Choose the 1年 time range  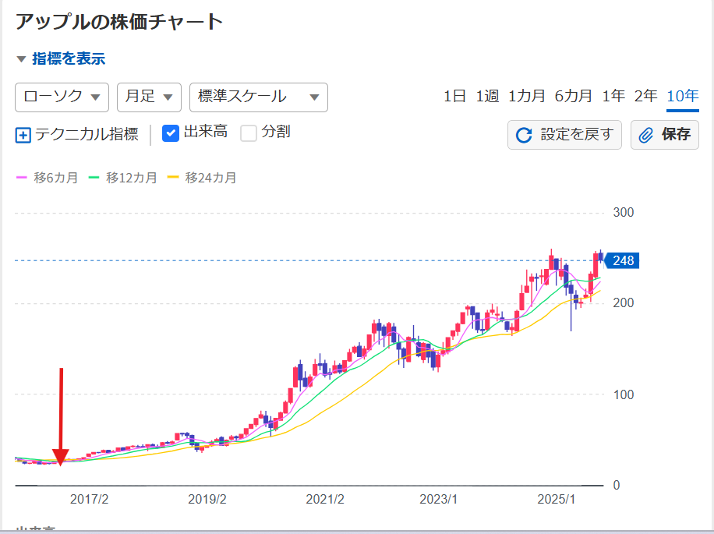613,96
